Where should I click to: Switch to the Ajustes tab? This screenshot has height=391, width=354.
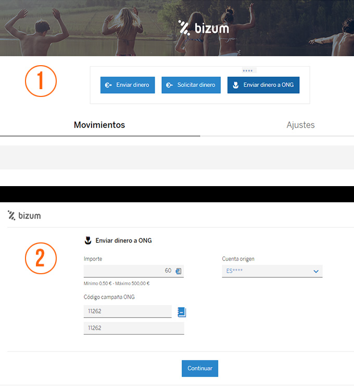pyautogui.click(x=300, y=125)
